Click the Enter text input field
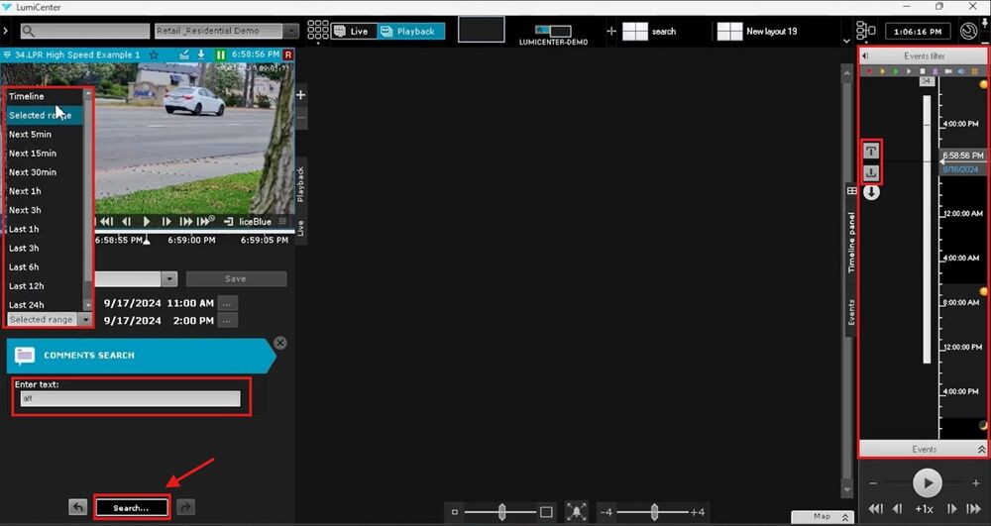Screen dimensions: 991x526 coord(130,398)
